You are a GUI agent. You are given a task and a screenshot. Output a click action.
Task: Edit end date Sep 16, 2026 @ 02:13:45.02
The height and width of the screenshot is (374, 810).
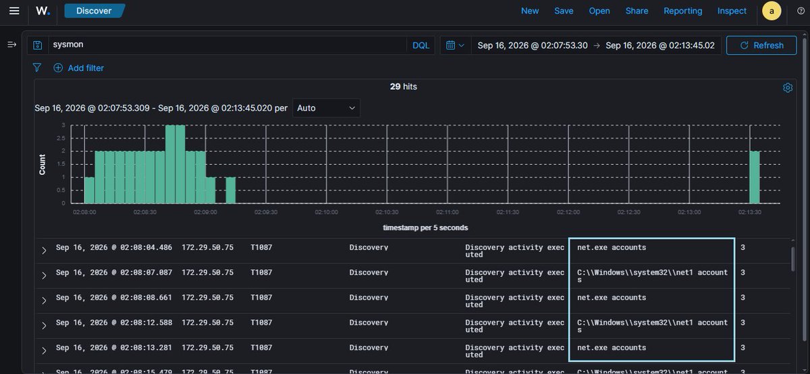pyautogui.click(x=660, y=45)
